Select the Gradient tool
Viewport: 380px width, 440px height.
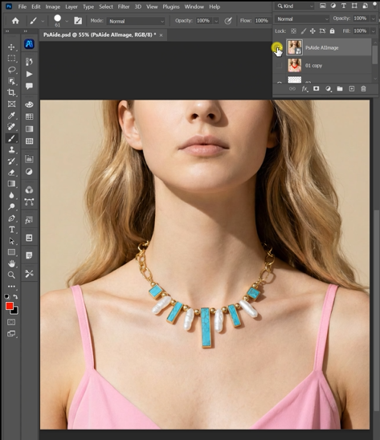point(11,184)
